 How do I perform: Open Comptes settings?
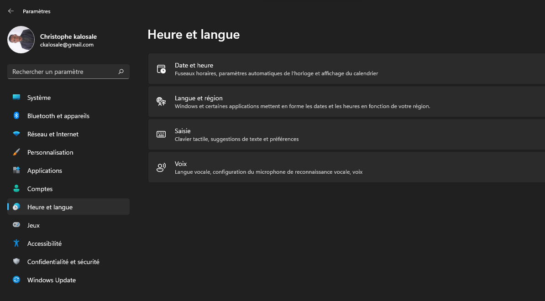coord(40,188)
